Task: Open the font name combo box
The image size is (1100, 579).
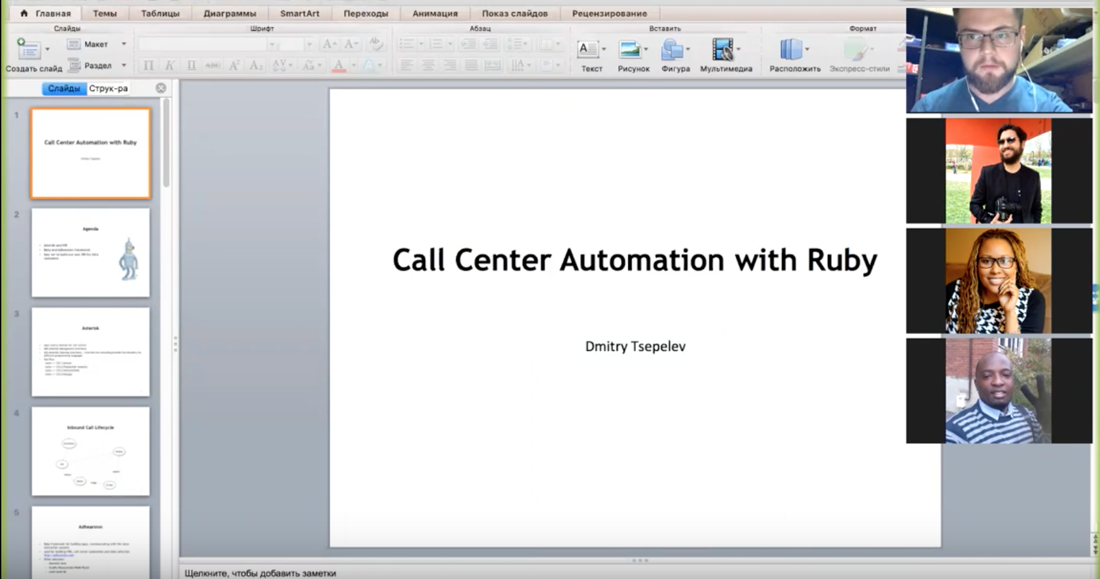Action: point(208,44)
